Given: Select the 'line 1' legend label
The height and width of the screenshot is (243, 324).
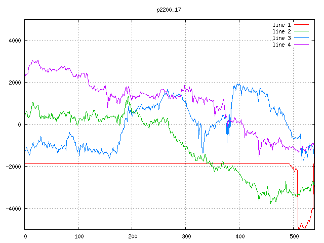Looking at the screenshot, I should 281,25.
